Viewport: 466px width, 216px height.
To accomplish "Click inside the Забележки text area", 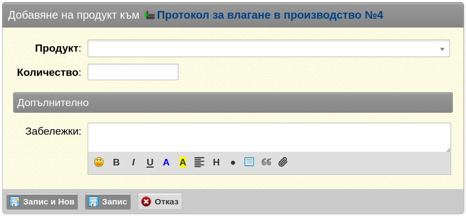I will (x=269, y=137).
